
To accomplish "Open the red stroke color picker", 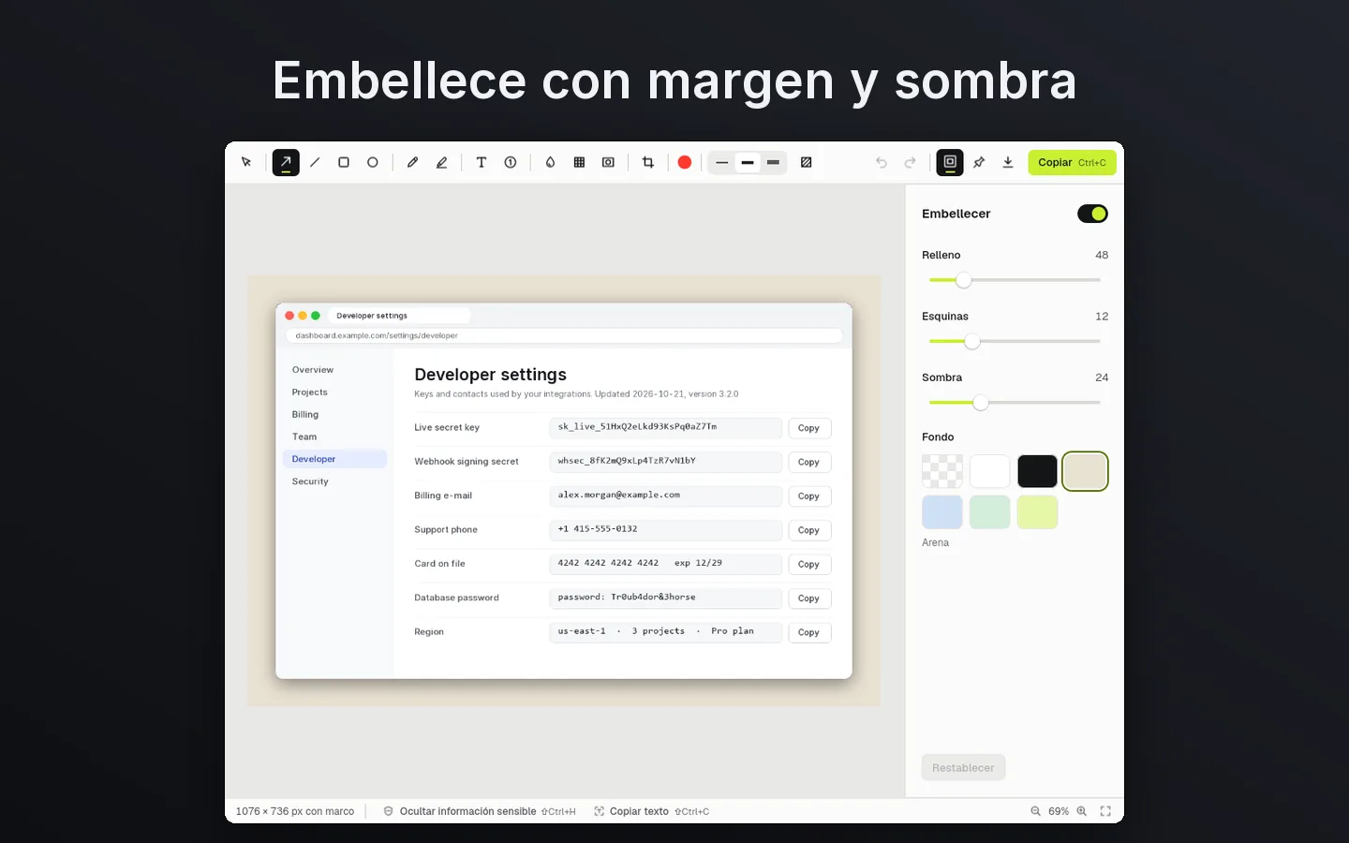I will pyautogui.click(x=685, y=162).
